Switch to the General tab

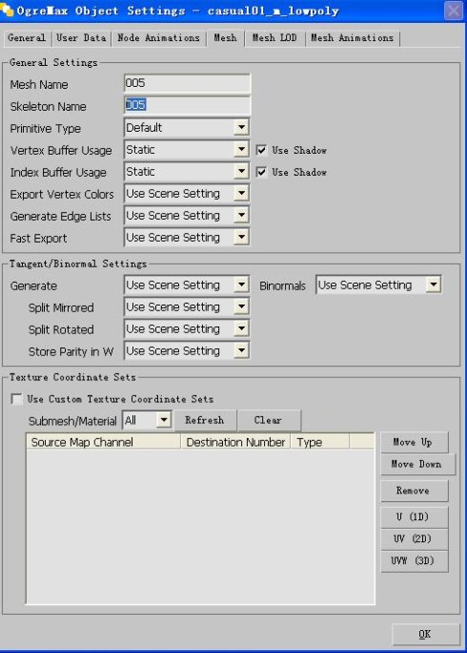tap(26, 38)
